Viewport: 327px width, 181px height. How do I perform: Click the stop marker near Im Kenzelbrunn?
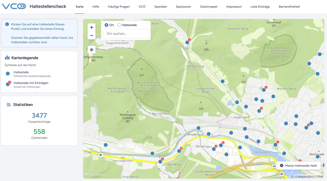coord(106,145)
